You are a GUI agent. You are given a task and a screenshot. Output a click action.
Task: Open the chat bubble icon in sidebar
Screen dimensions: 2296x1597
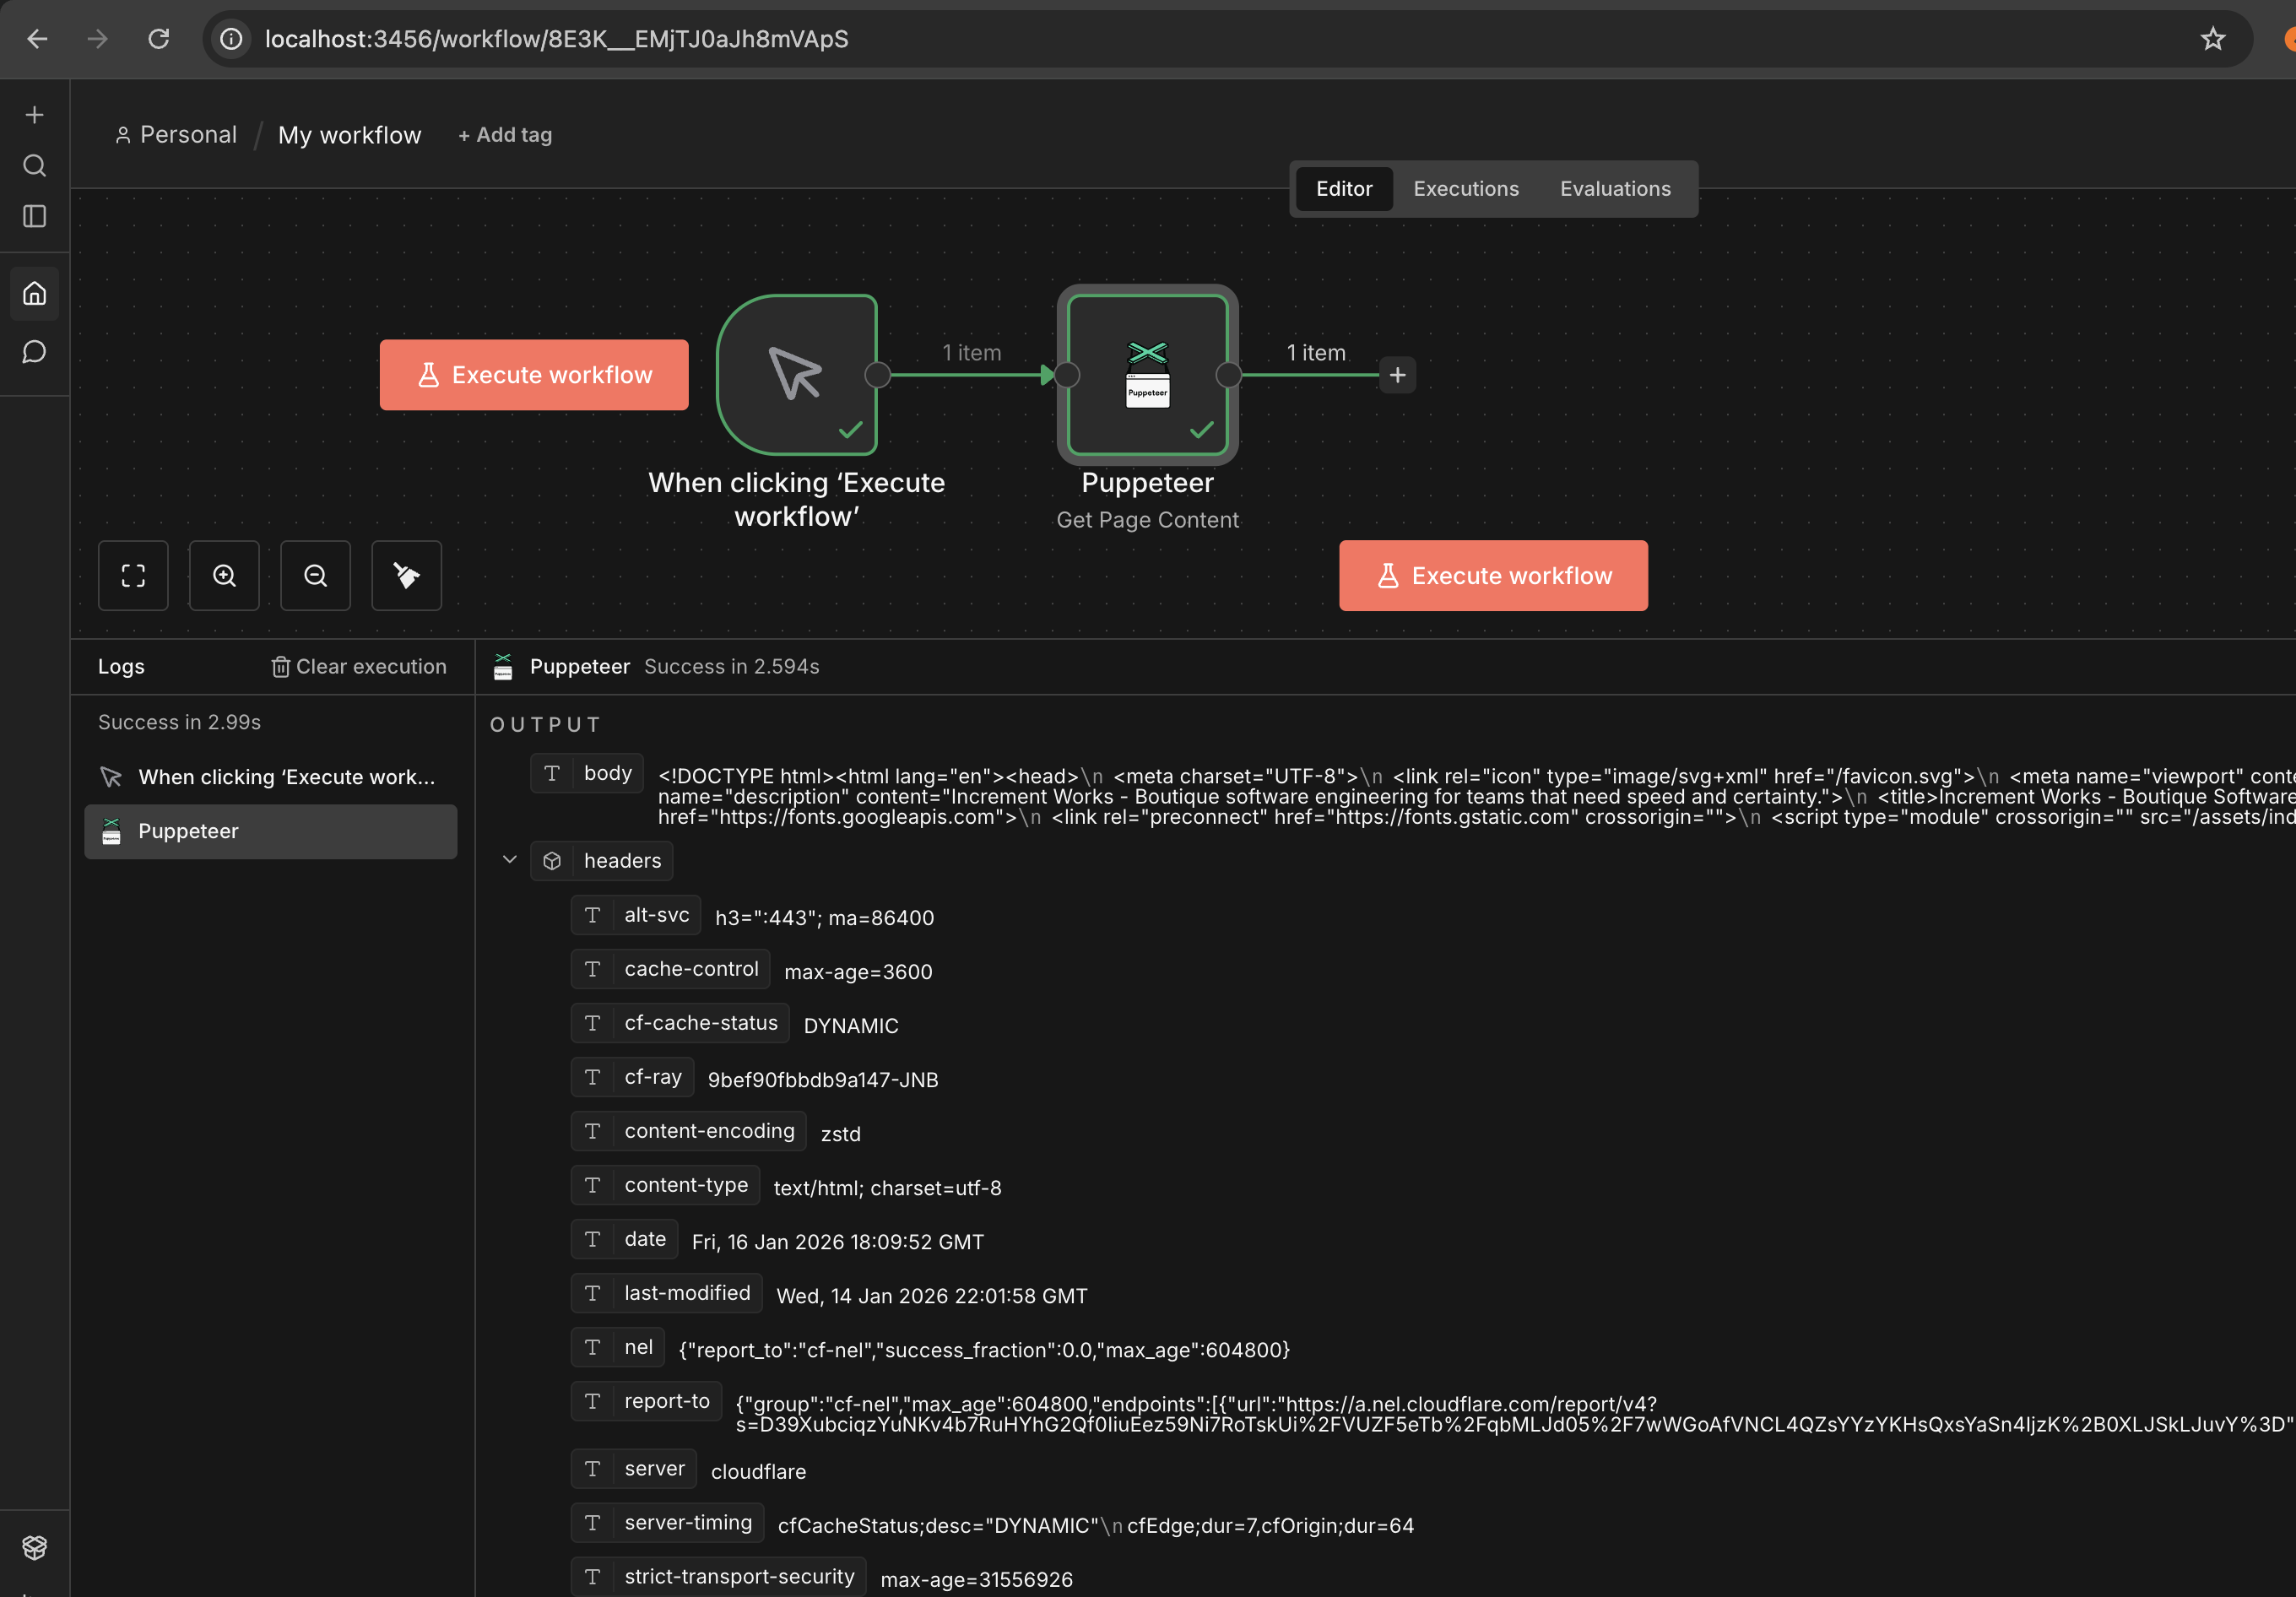point(35,352)
